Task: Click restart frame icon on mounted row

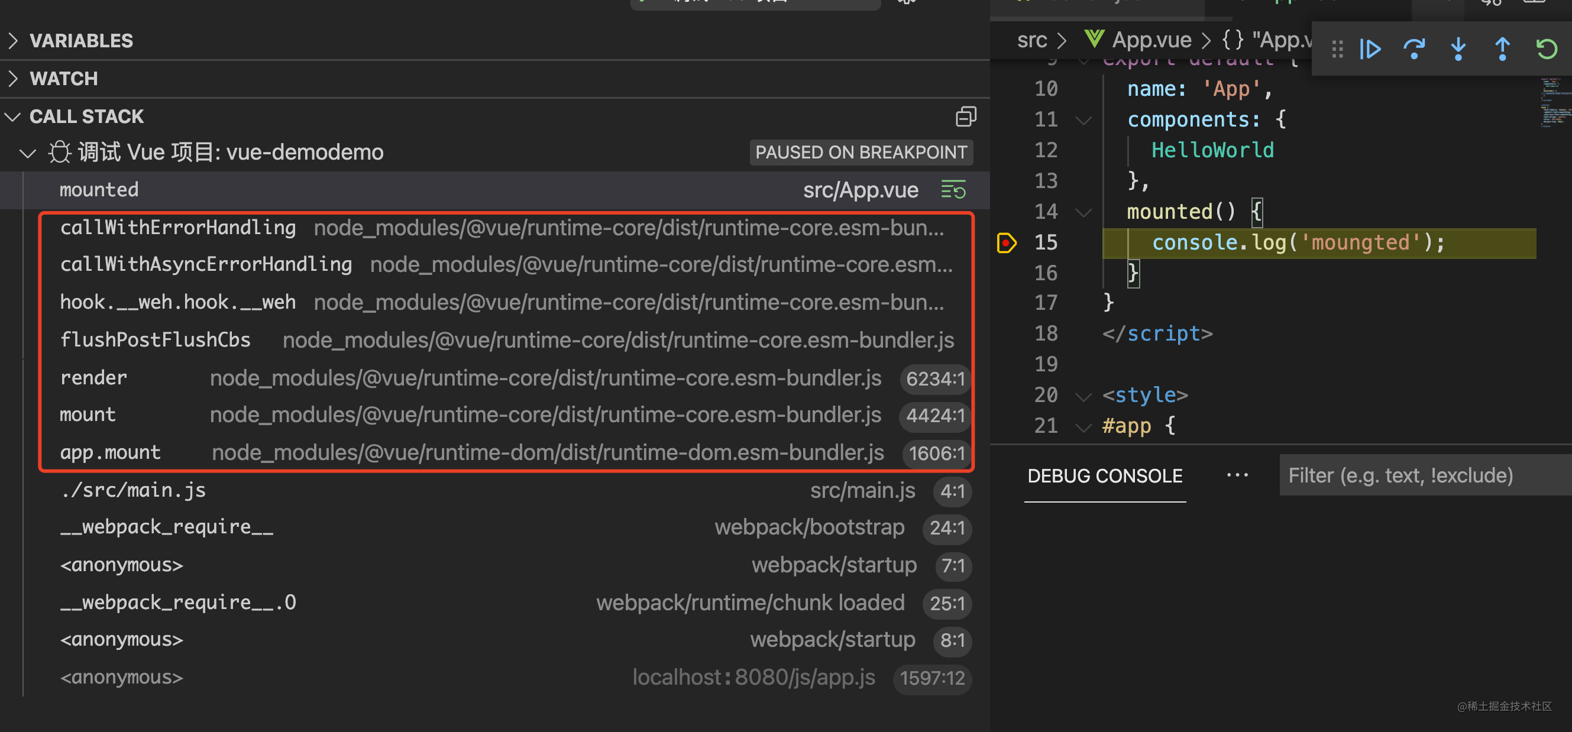Action: point(953,190)
